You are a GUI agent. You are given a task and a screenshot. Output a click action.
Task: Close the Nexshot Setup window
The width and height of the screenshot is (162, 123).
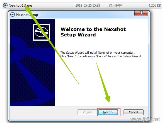point(141,13)
